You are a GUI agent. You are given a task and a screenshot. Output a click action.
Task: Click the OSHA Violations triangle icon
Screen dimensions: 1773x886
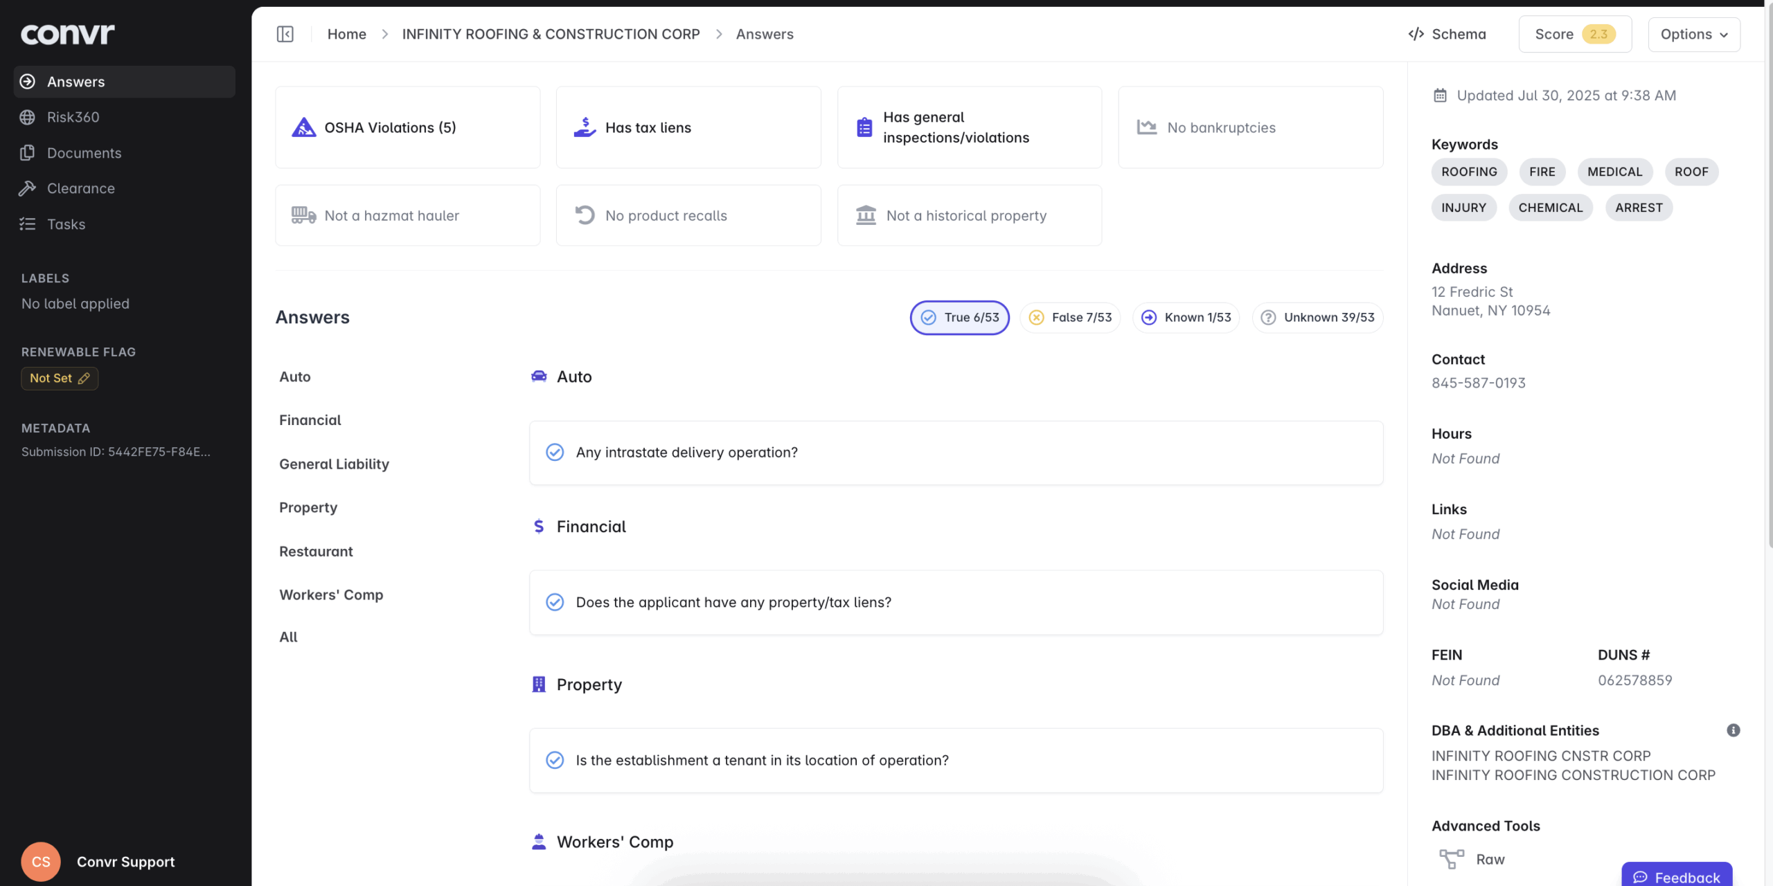[x=303, y=127]
